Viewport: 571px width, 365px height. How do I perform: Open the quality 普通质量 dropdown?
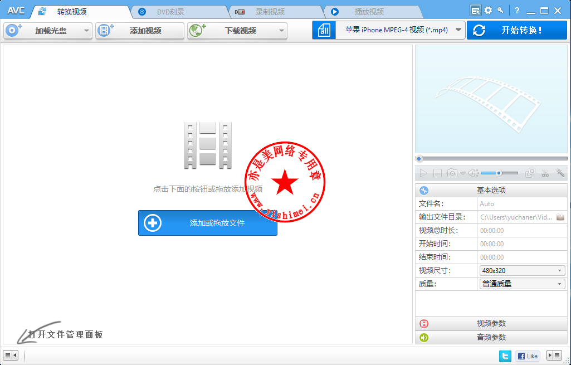522,284
